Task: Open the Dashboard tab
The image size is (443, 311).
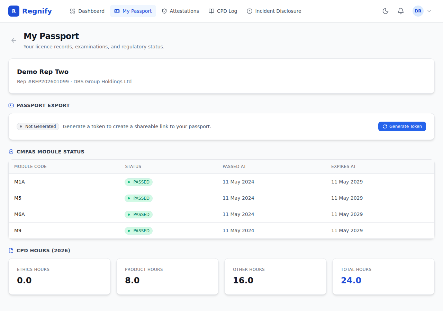Action: 87,11
